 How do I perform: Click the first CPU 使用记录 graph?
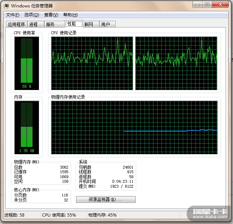pos(92,63)
